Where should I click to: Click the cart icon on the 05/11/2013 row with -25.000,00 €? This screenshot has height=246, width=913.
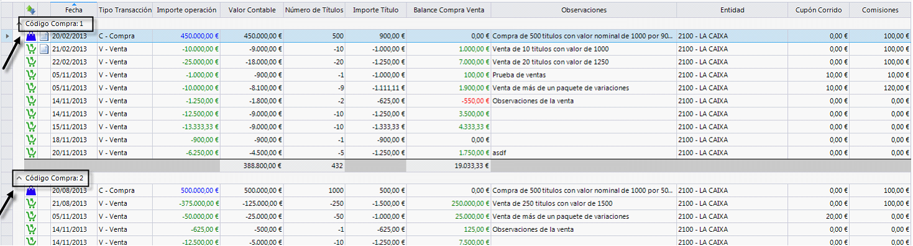pos(31,217)
